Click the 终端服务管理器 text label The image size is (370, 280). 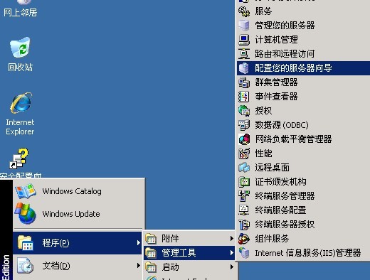[x=285, y=196]
